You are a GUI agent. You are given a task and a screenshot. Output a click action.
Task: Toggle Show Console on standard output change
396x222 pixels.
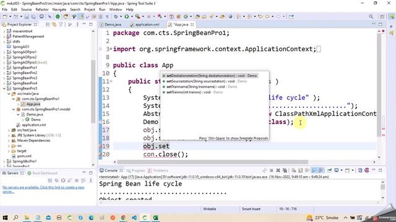coord(314,170)
